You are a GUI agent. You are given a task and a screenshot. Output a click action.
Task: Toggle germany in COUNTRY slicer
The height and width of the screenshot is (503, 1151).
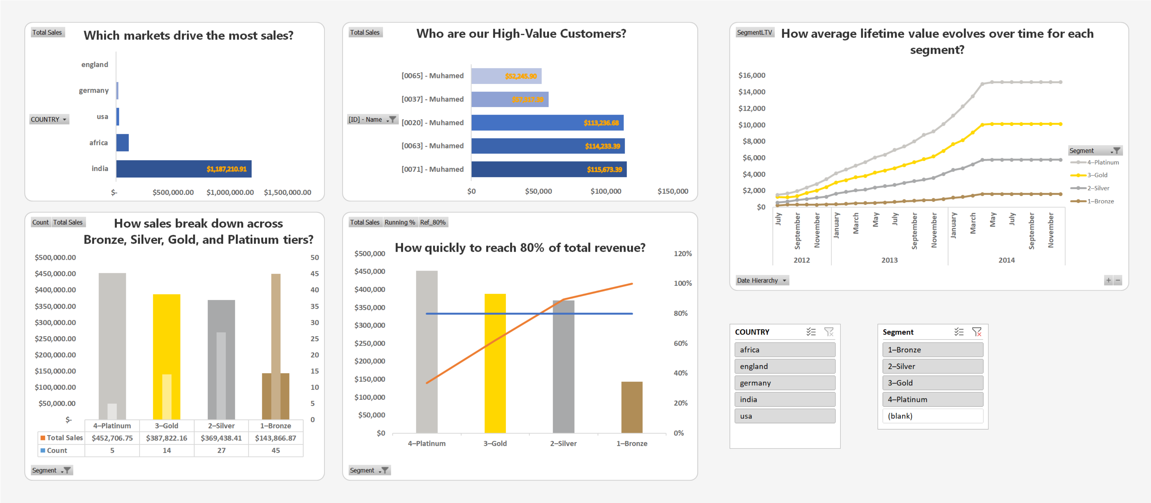click(x=785, y=383)
